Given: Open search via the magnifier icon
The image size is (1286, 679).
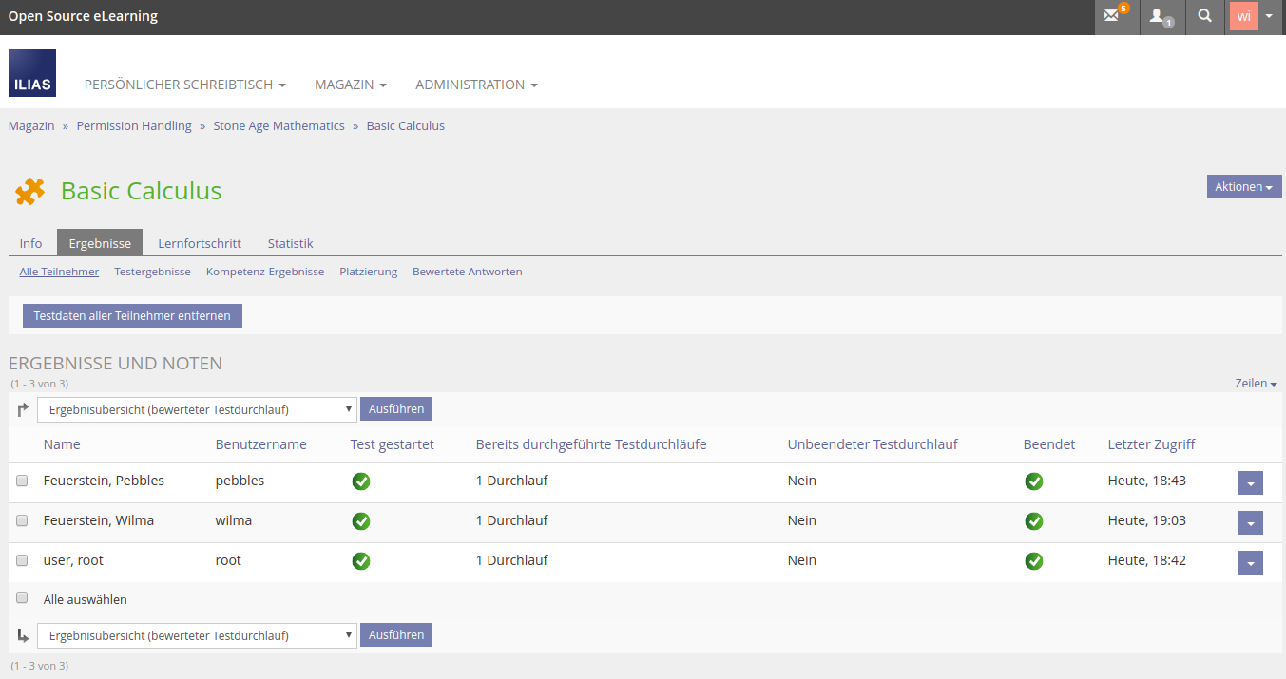Looking at the screenshot, I should click(1204, 16).
